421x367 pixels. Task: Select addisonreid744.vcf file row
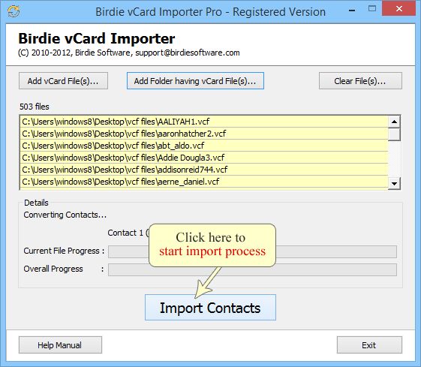(204, 170)
